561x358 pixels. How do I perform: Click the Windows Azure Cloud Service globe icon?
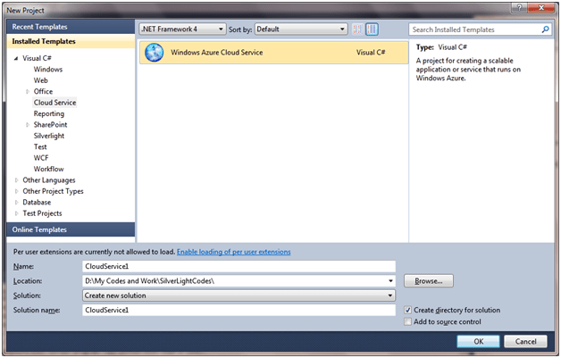point(154,53)
